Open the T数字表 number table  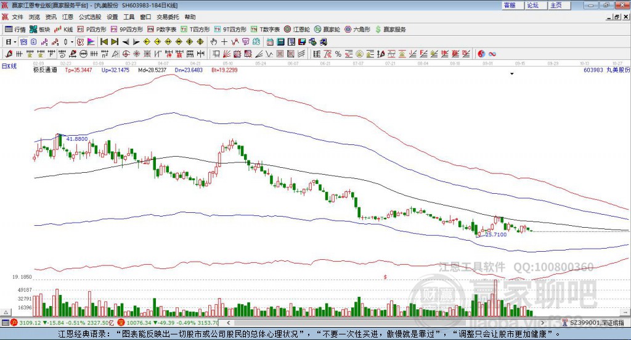[265, 30]
